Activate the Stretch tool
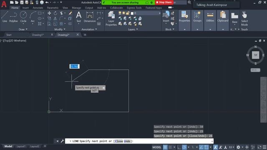The height and width of the screenshot is (150, 267). (49, 24)
